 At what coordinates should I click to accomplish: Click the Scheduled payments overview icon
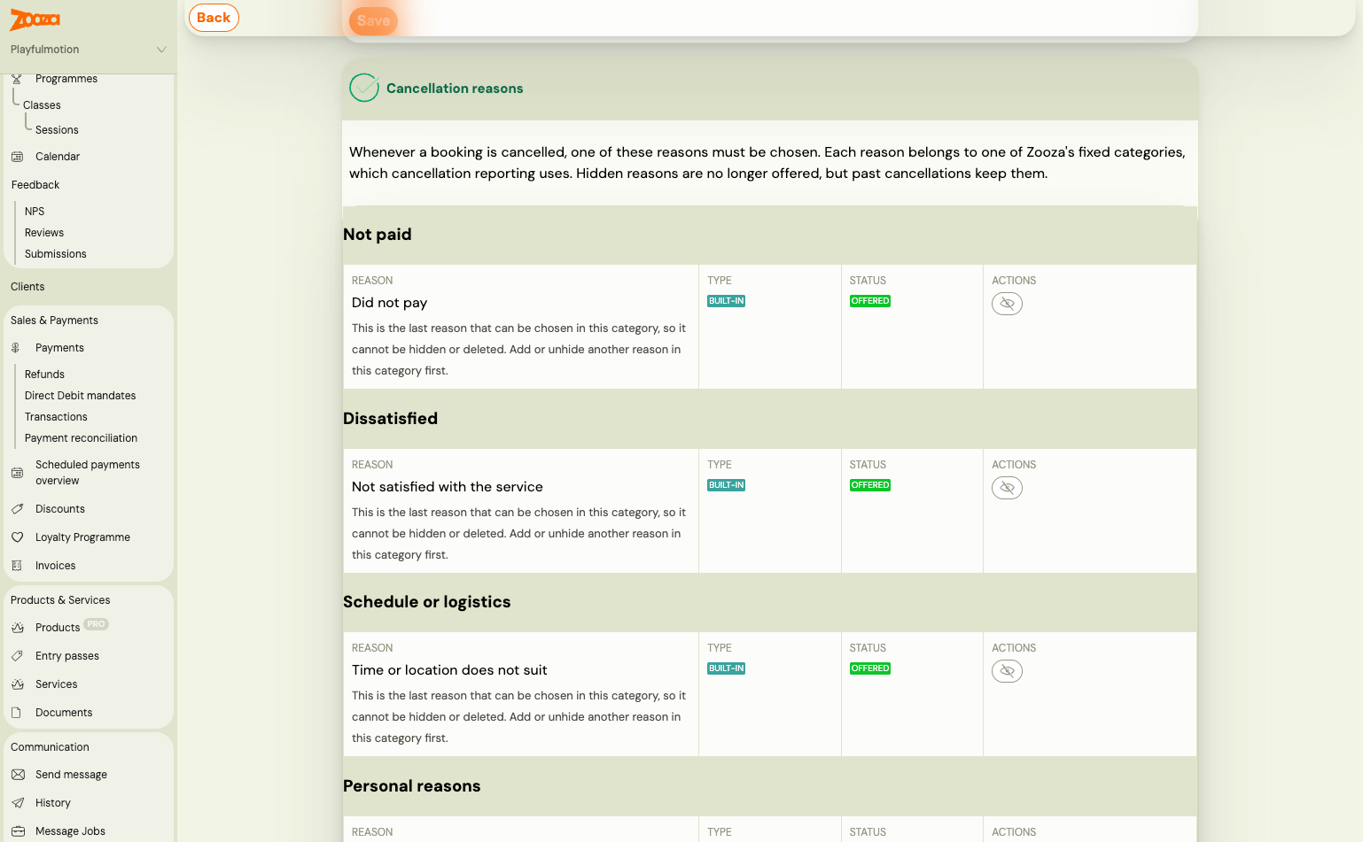[17, 473]
